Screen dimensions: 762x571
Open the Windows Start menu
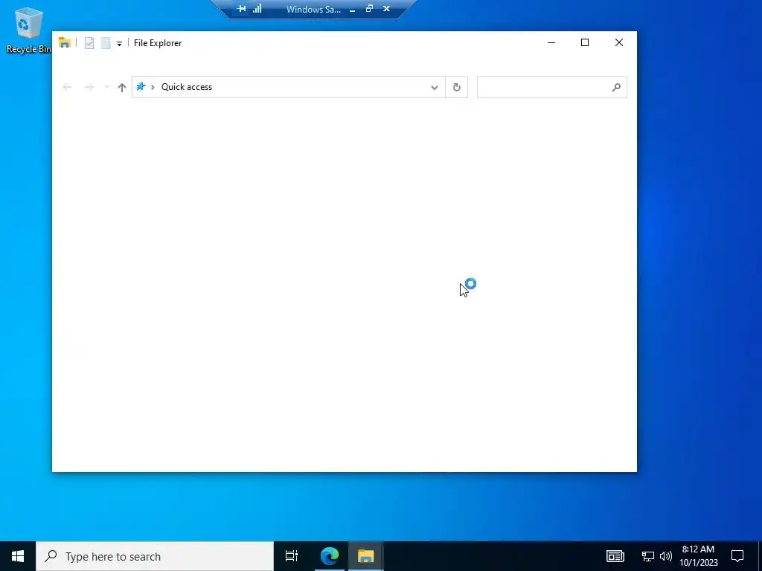point(18,556)
